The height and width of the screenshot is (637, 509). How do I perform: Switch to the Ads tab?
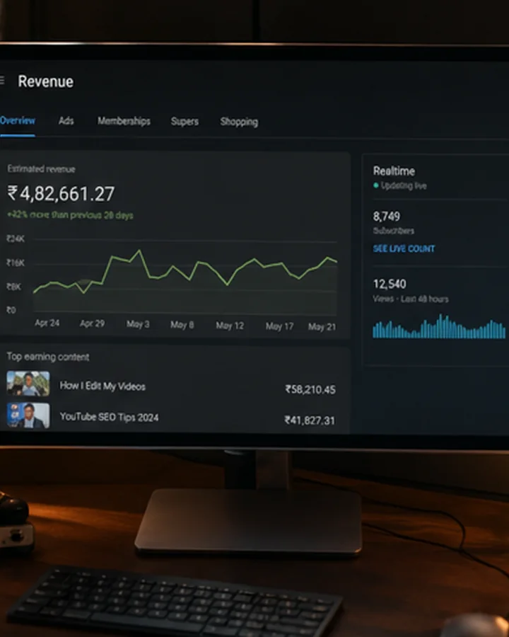66,120
